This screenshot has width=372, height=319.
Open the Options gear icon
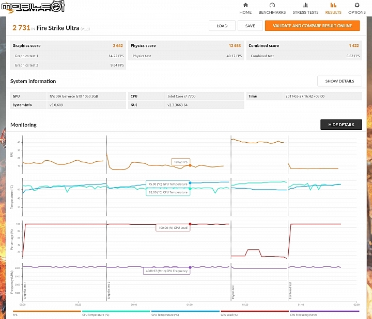click(x=357, y=5)
